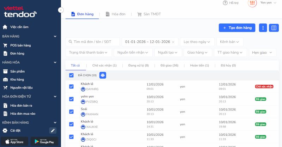Screen dimensions: 282x147
Task: Click the Tạo đơn hàng button
Action: coord(237,28)
